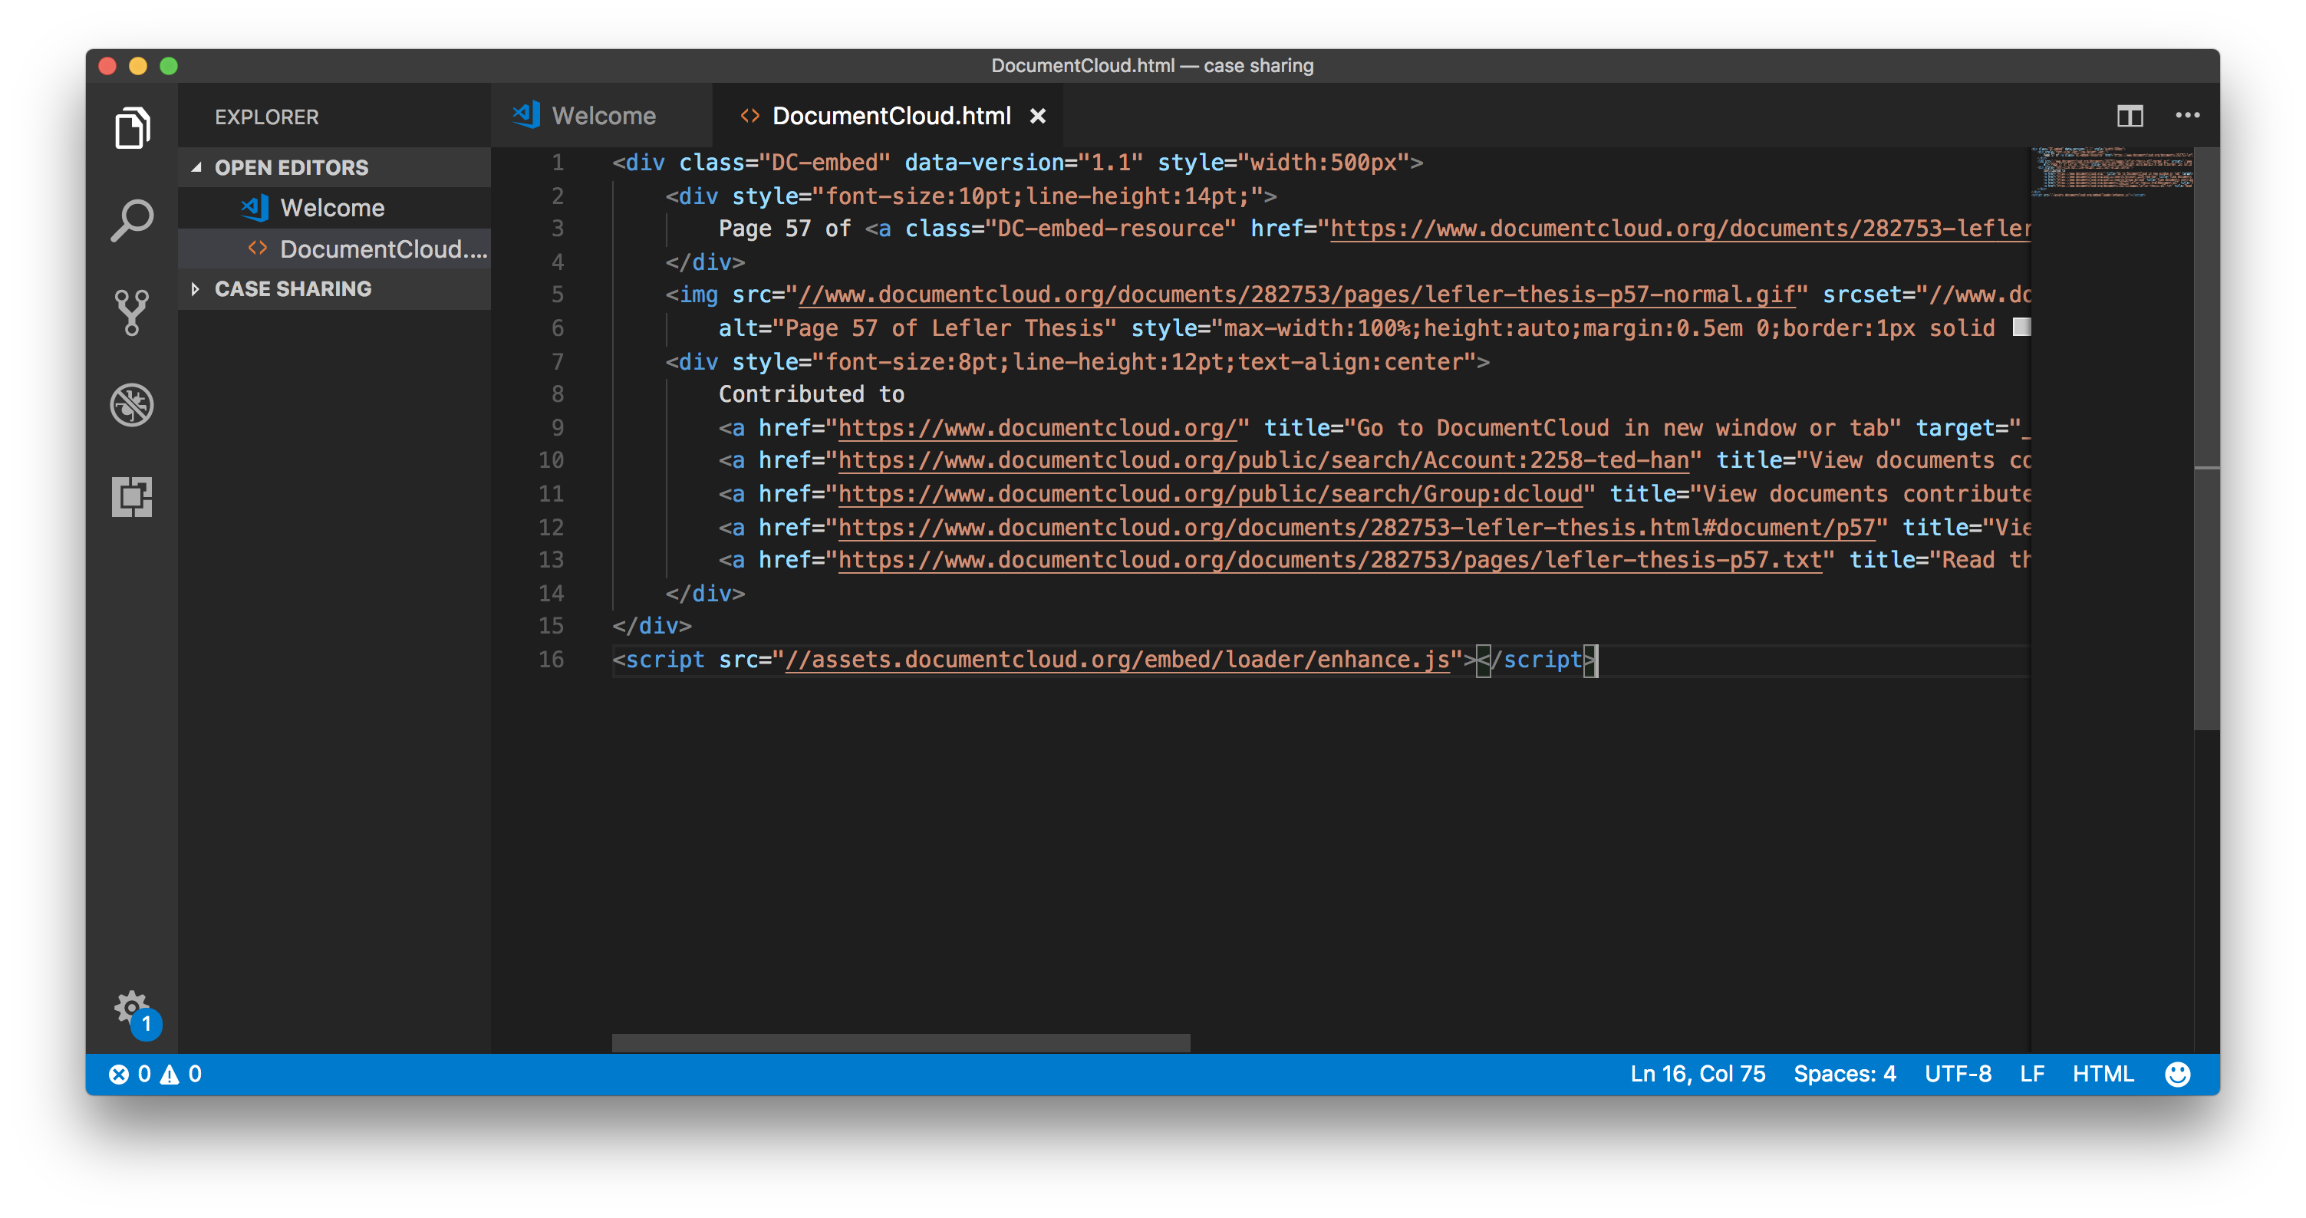
Task: Open the Manage gear settings icon
Action: 132,1009
